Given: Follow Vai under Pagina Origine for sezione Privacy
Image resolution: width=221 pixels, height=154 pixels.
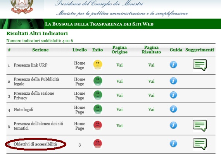Looking at the screenshot, I should click(119, 96).
